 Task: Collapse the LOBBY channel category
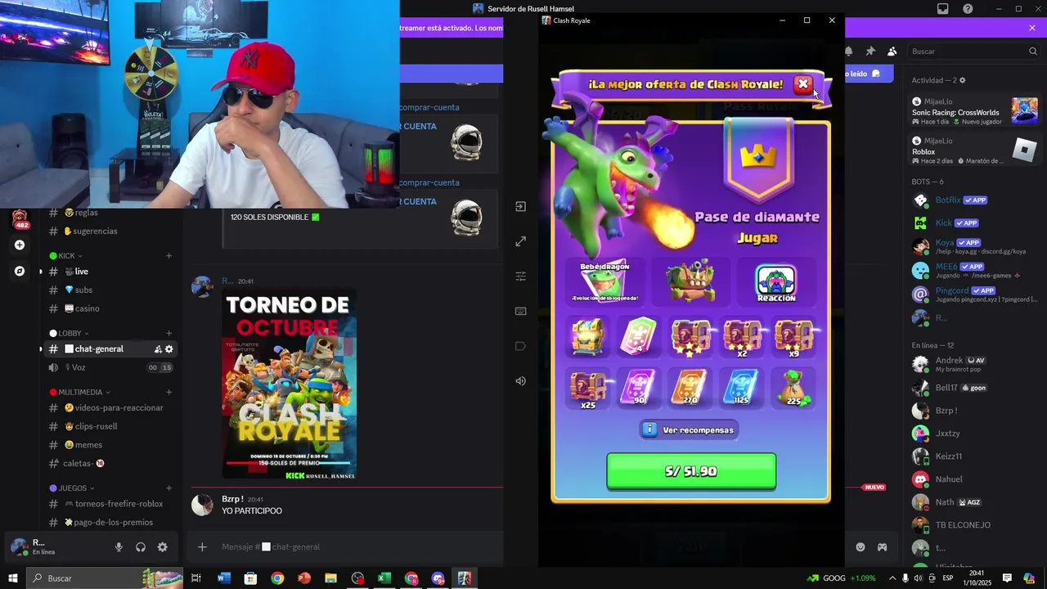tap(70, 334)
